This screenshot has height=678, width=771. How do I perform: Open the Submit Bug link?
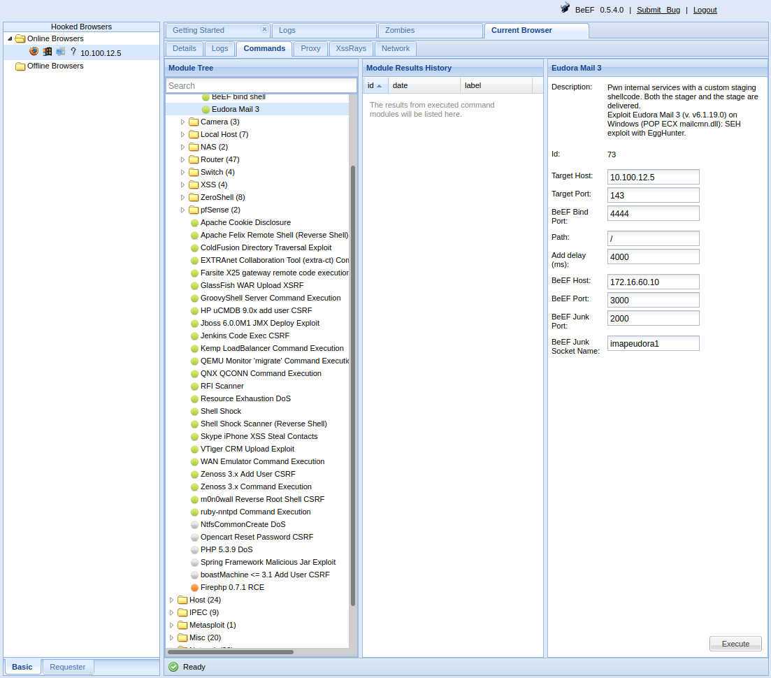658,10
